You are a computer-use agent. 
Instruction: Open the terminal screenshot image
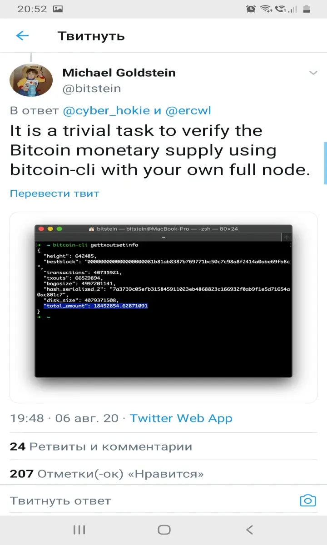[x=163, y=307]
